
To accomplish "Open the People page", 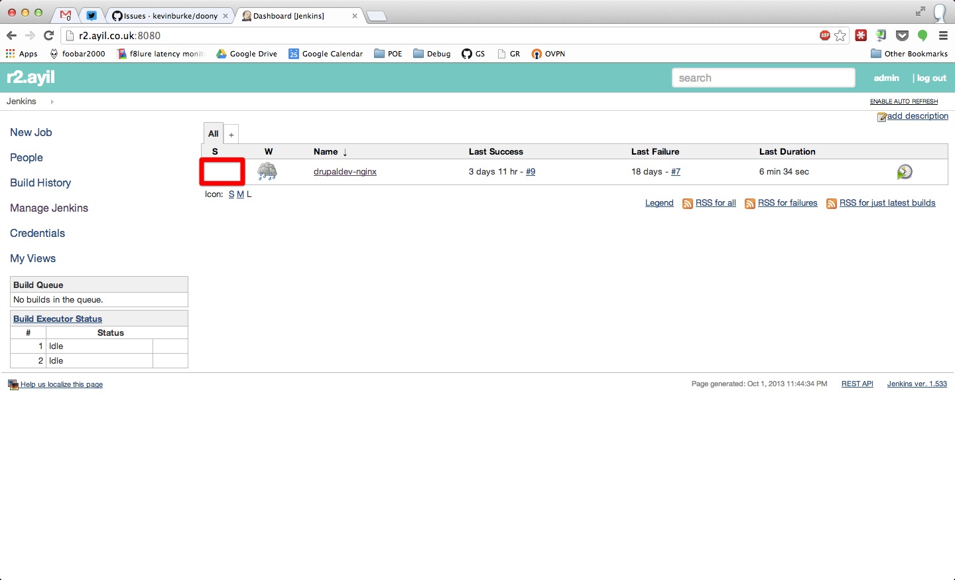I will (x=27, y=158).
